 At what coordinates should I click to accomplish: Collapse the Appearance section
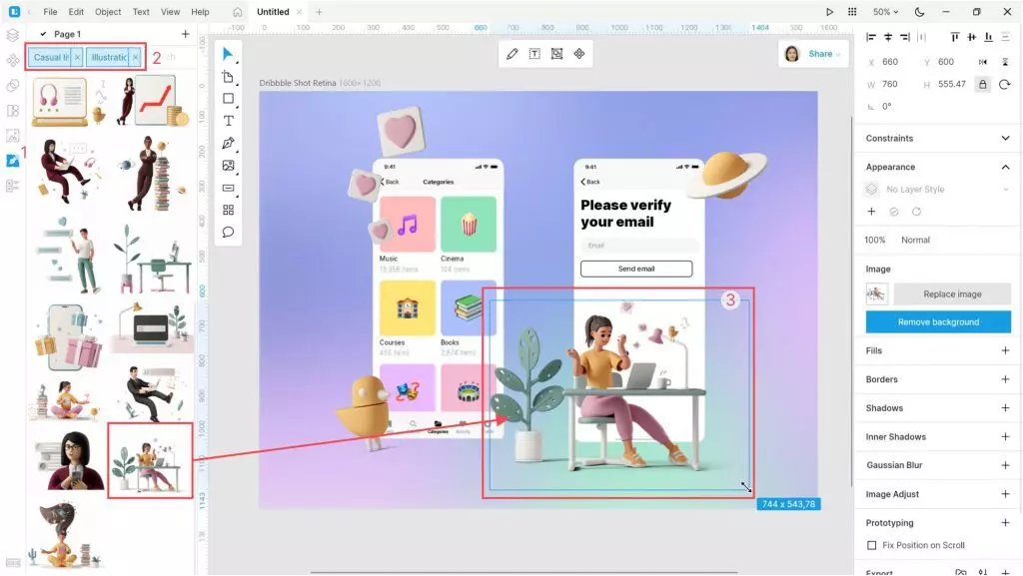pyautogui.click(x=1005, y=167)
